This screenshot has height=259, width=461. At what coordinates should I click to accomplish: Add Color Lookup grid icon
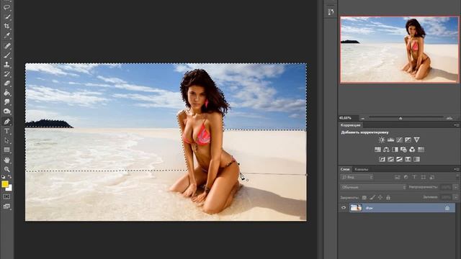pyautogui.click(x=421, y=150)
